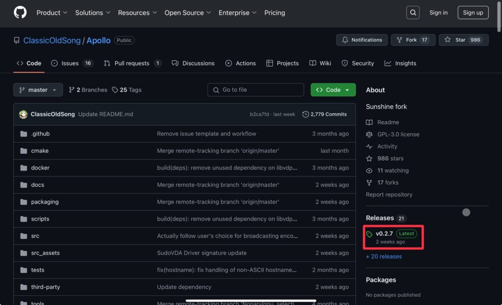Select the Code tab
Image resolution: width=502 pixels, height=305 pixels.
pos(29,63)
